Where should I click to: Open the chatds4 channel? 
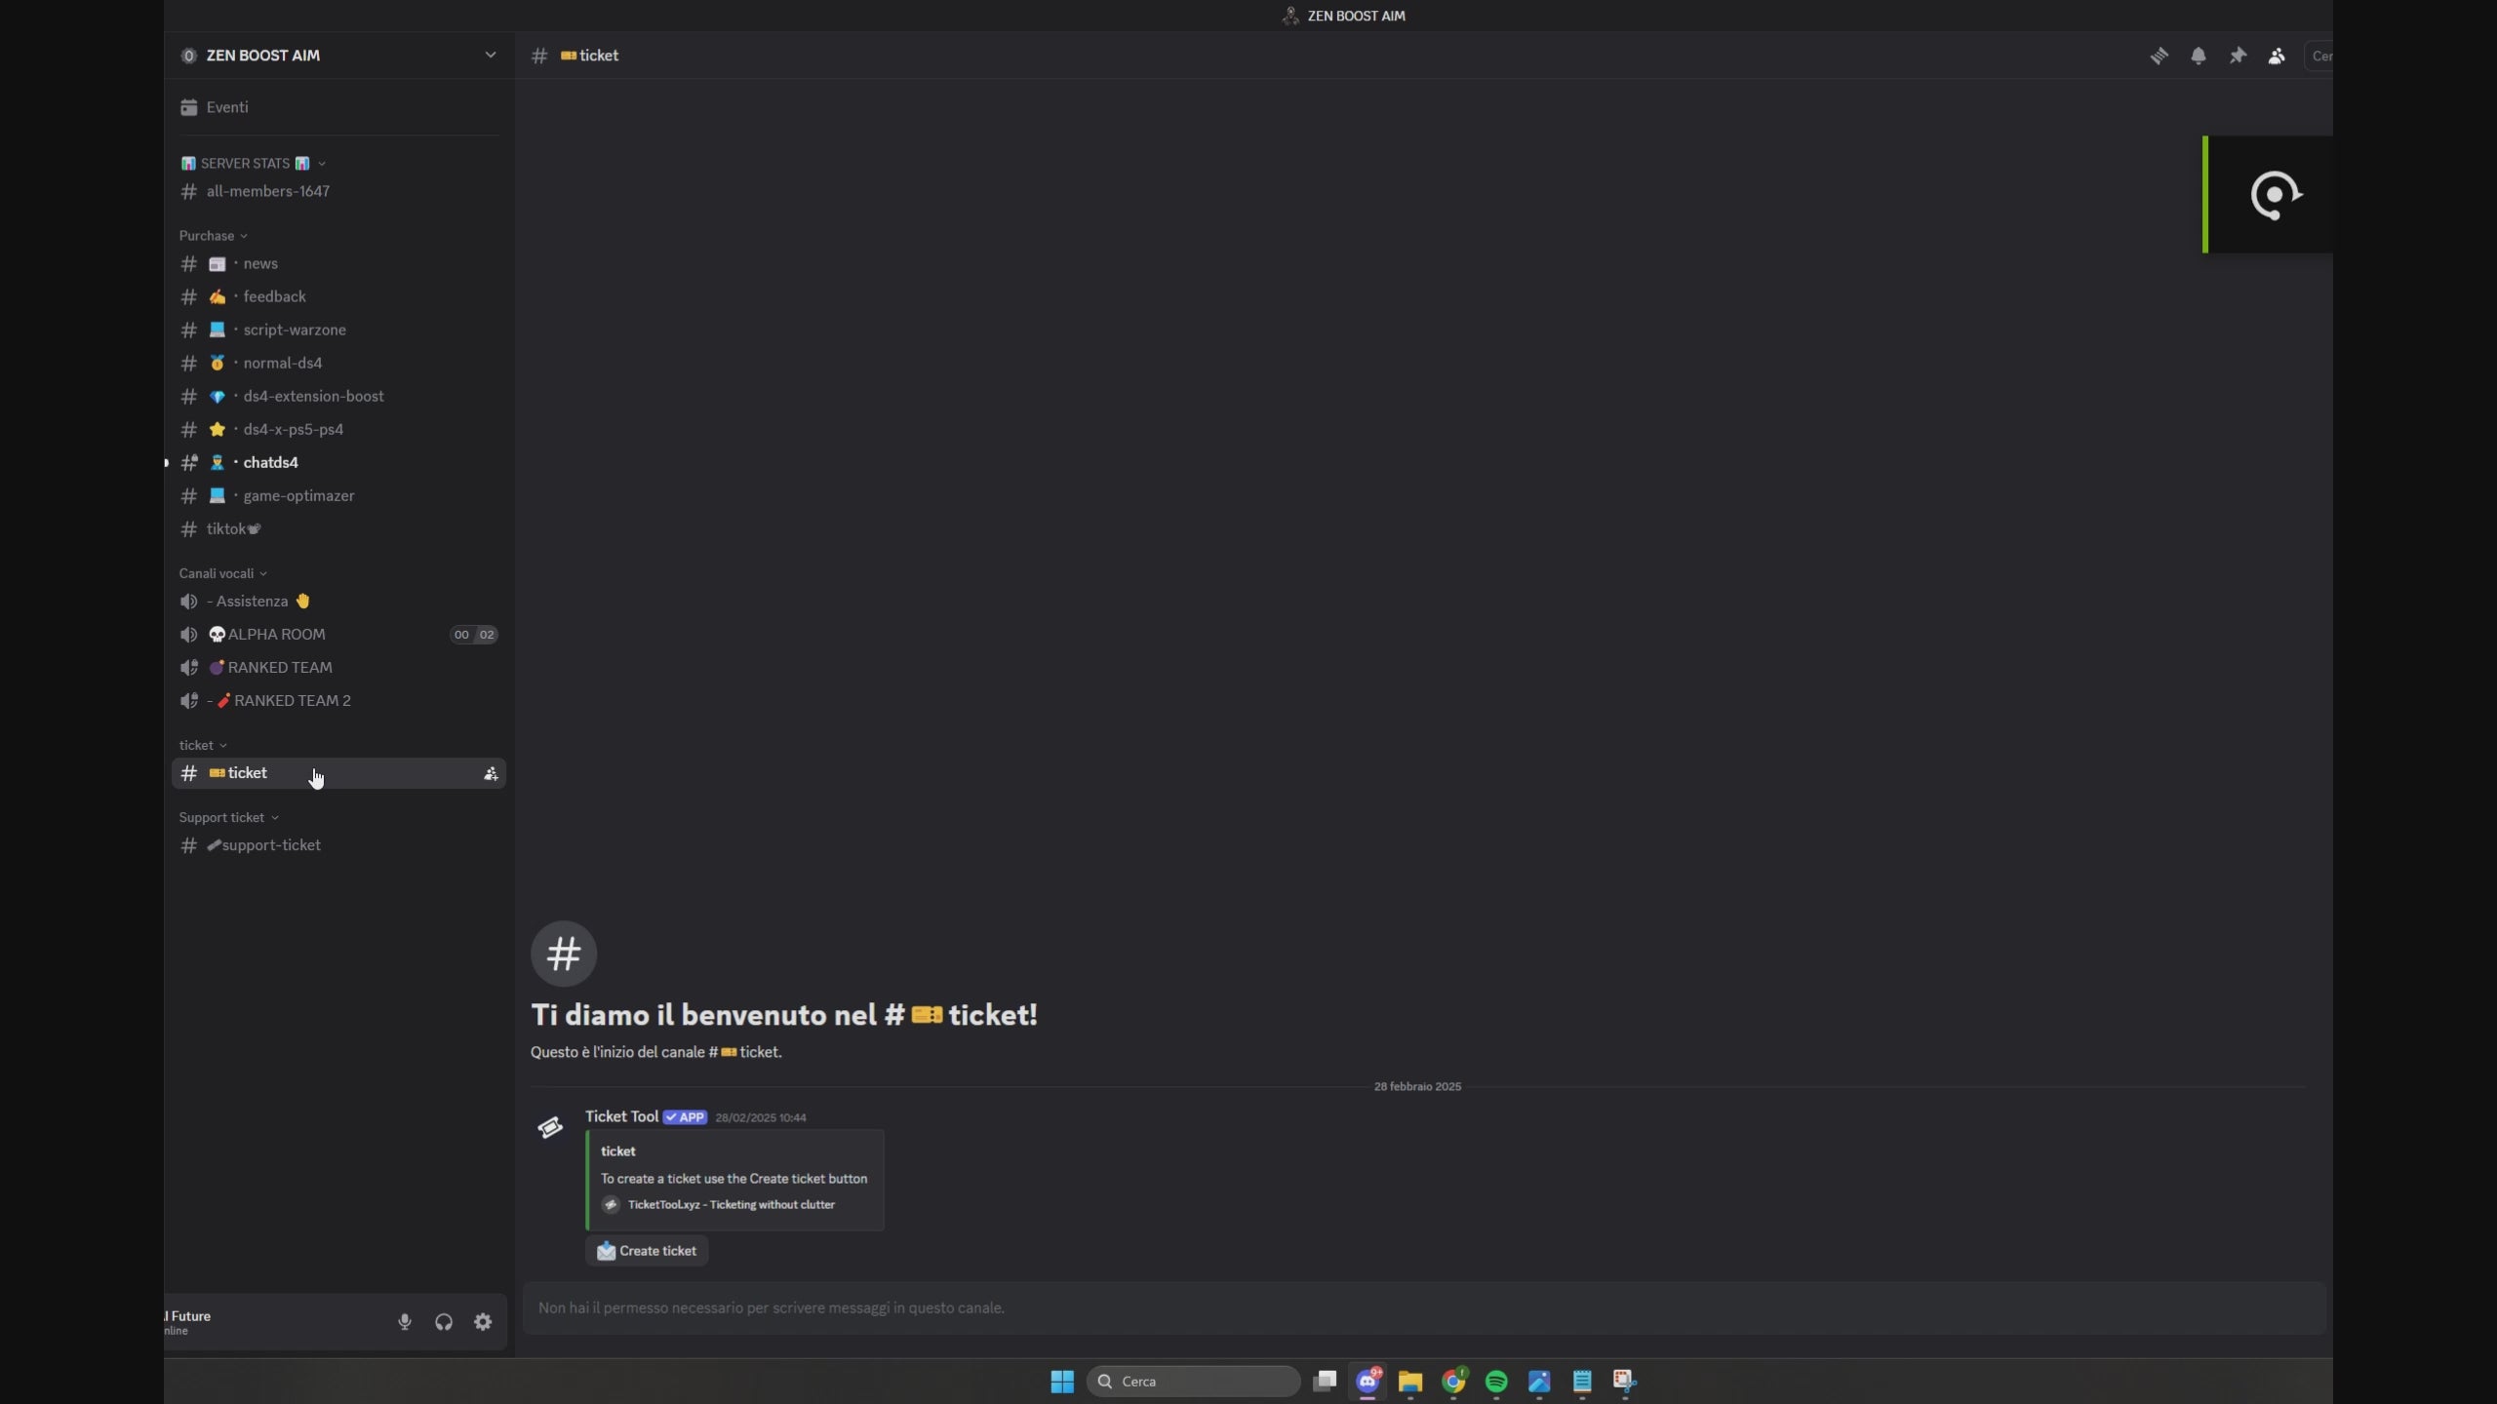[337, 462]
